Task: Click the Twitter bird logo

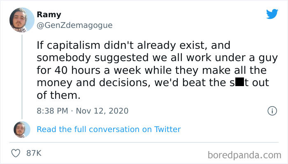Action: tap(272, 14)
